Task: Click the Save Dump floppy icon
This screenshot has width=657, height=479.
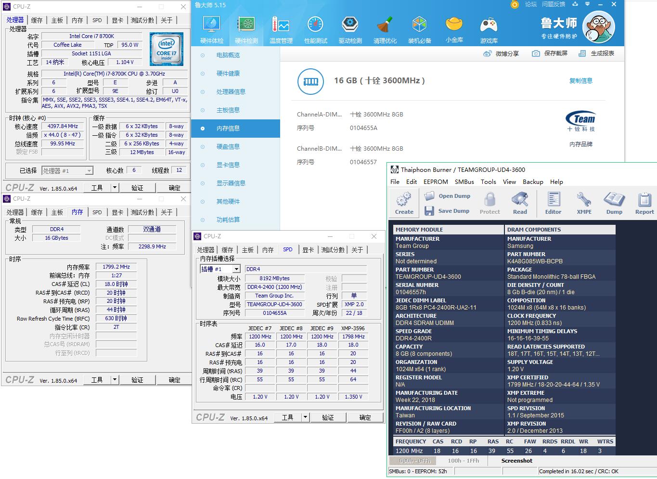Action: point(429,211)
